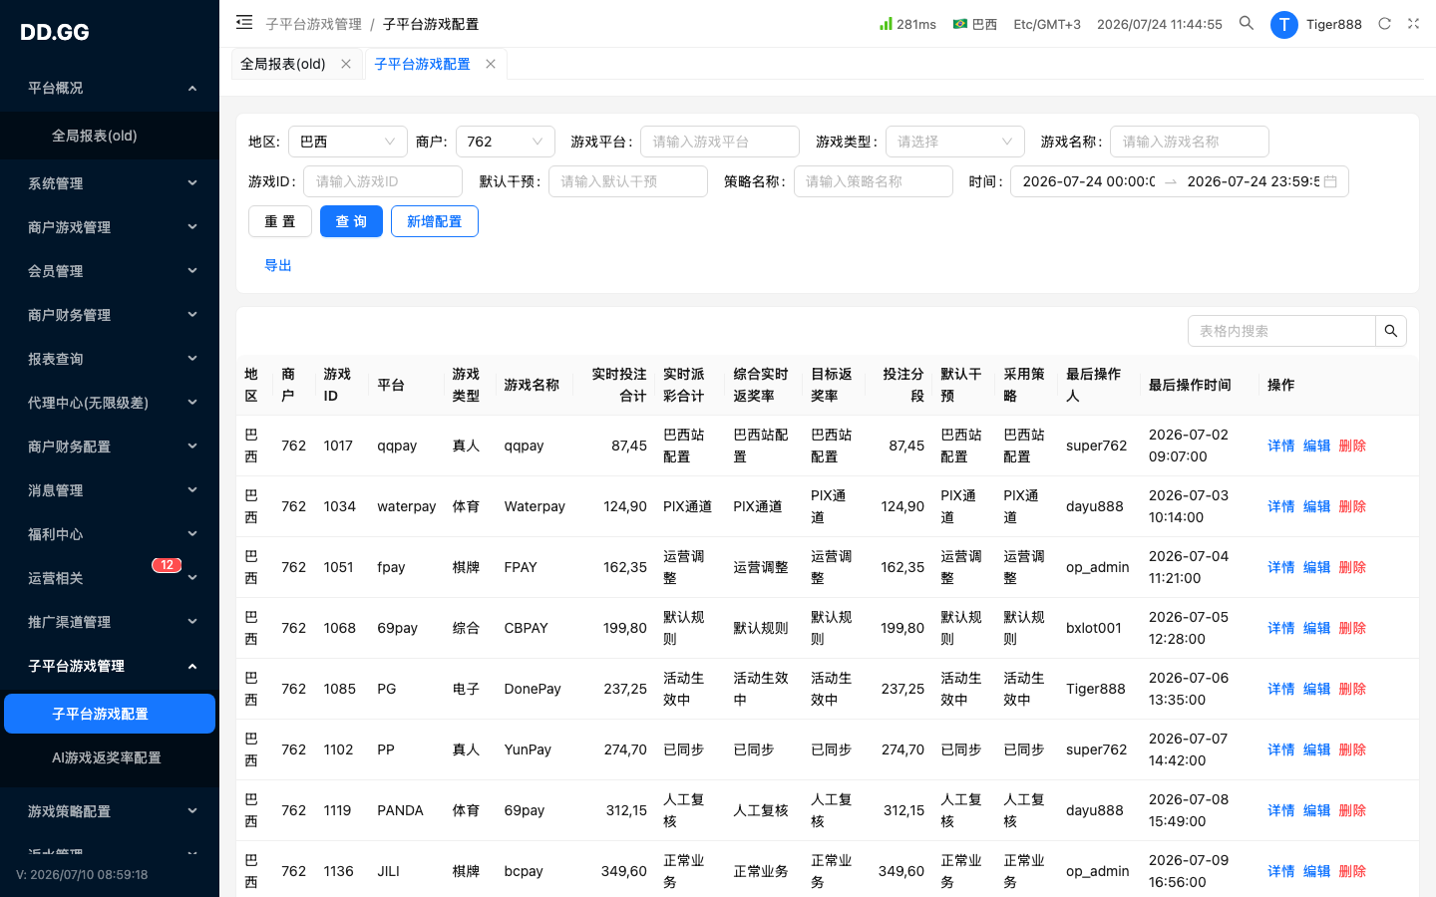Image resolution: width=1436 pixels, height=897 pixels.
Task: Click the 281ms network signal indicator
Action: (907, 24)
